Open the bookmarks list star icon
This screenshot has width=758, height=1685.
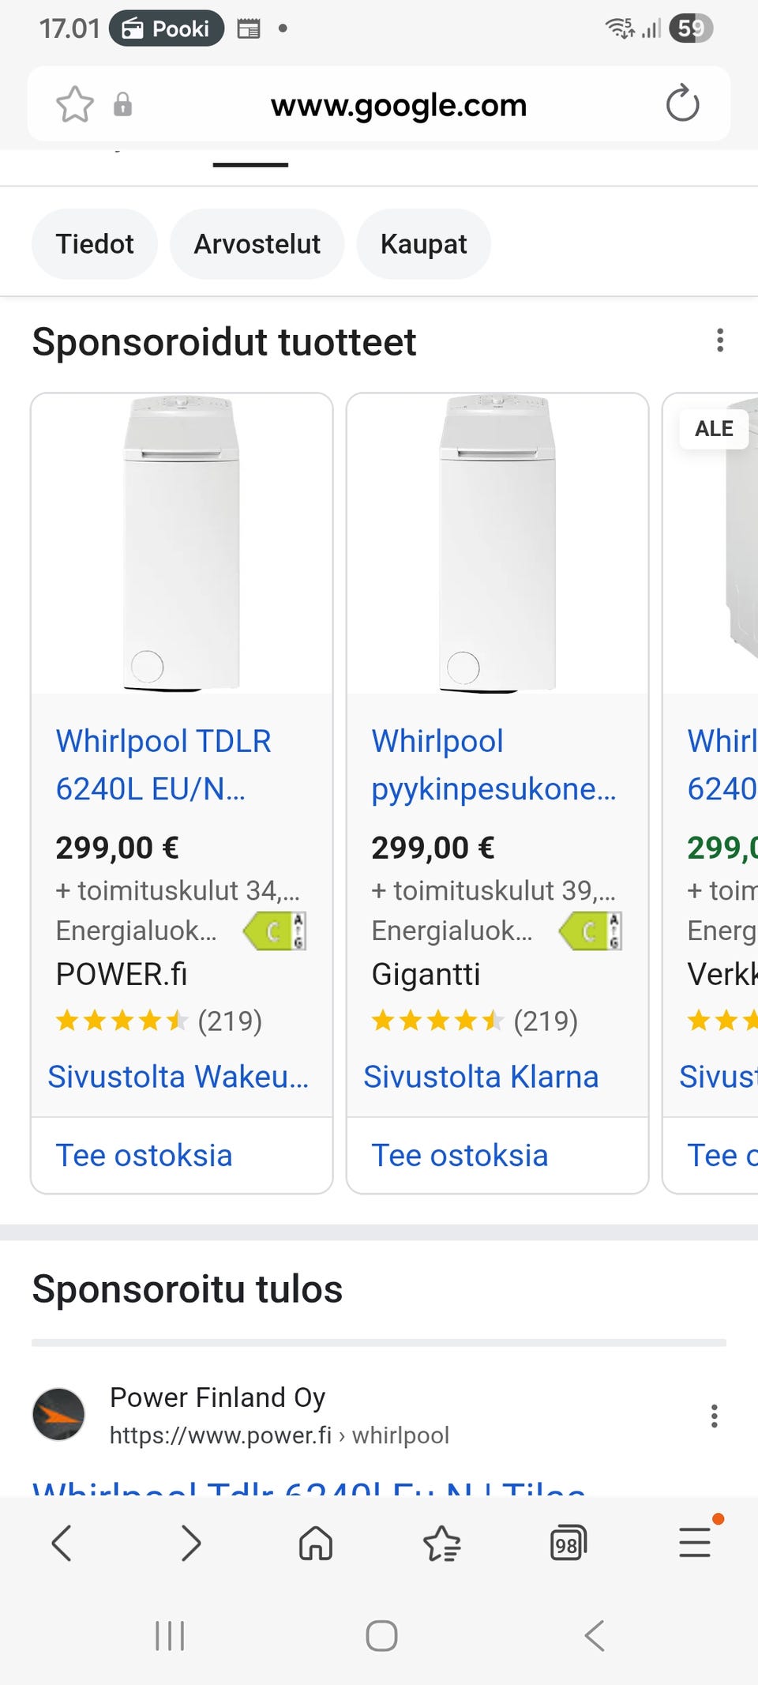pyautogui.click(x=441, y=1543)
